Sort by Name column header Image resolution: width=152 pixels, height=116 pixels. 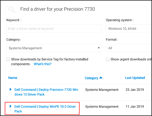click(13, 78)
